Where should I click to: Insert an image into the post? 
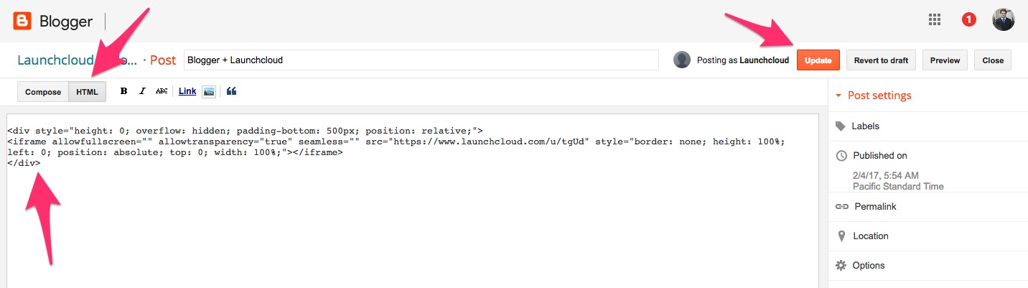[x=209, y=91]
